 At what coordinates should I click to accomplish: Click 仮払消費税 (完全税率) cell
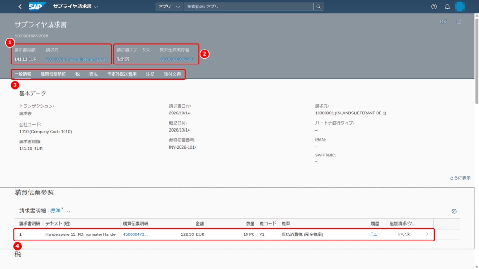tap(302, 234)
